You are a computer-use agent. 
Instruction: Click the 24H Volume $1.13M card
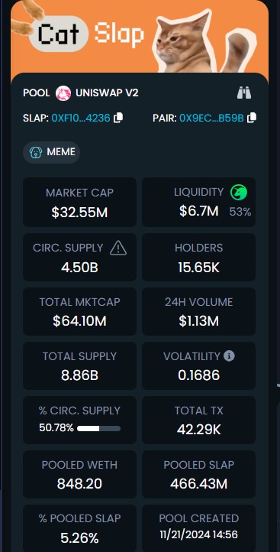tap(198, 311)
